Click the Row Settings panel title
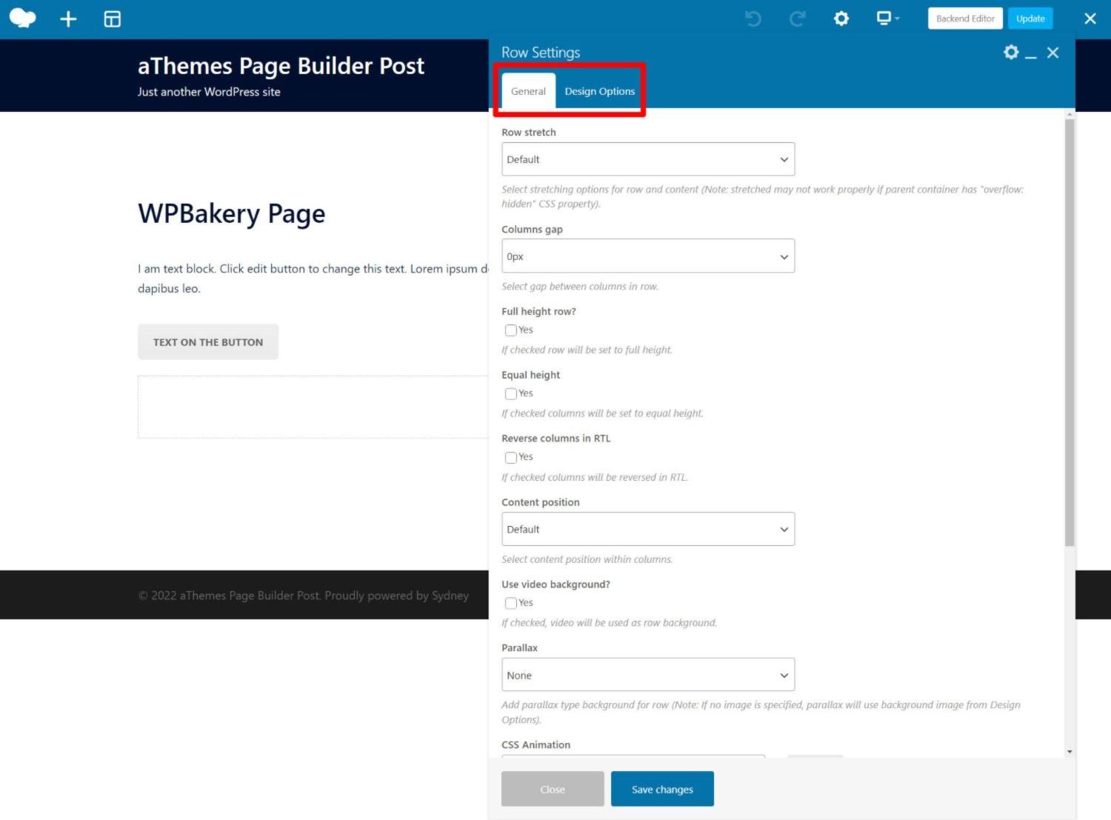Viewport: 1111px width, 820px height. pos(541,53)
